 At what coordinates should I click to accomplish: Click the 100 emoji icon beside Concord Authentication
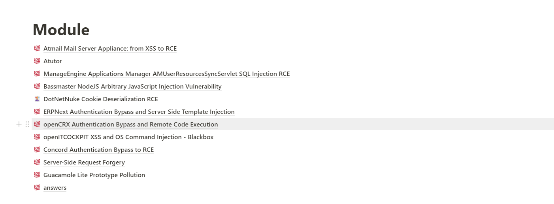point(37,150)
